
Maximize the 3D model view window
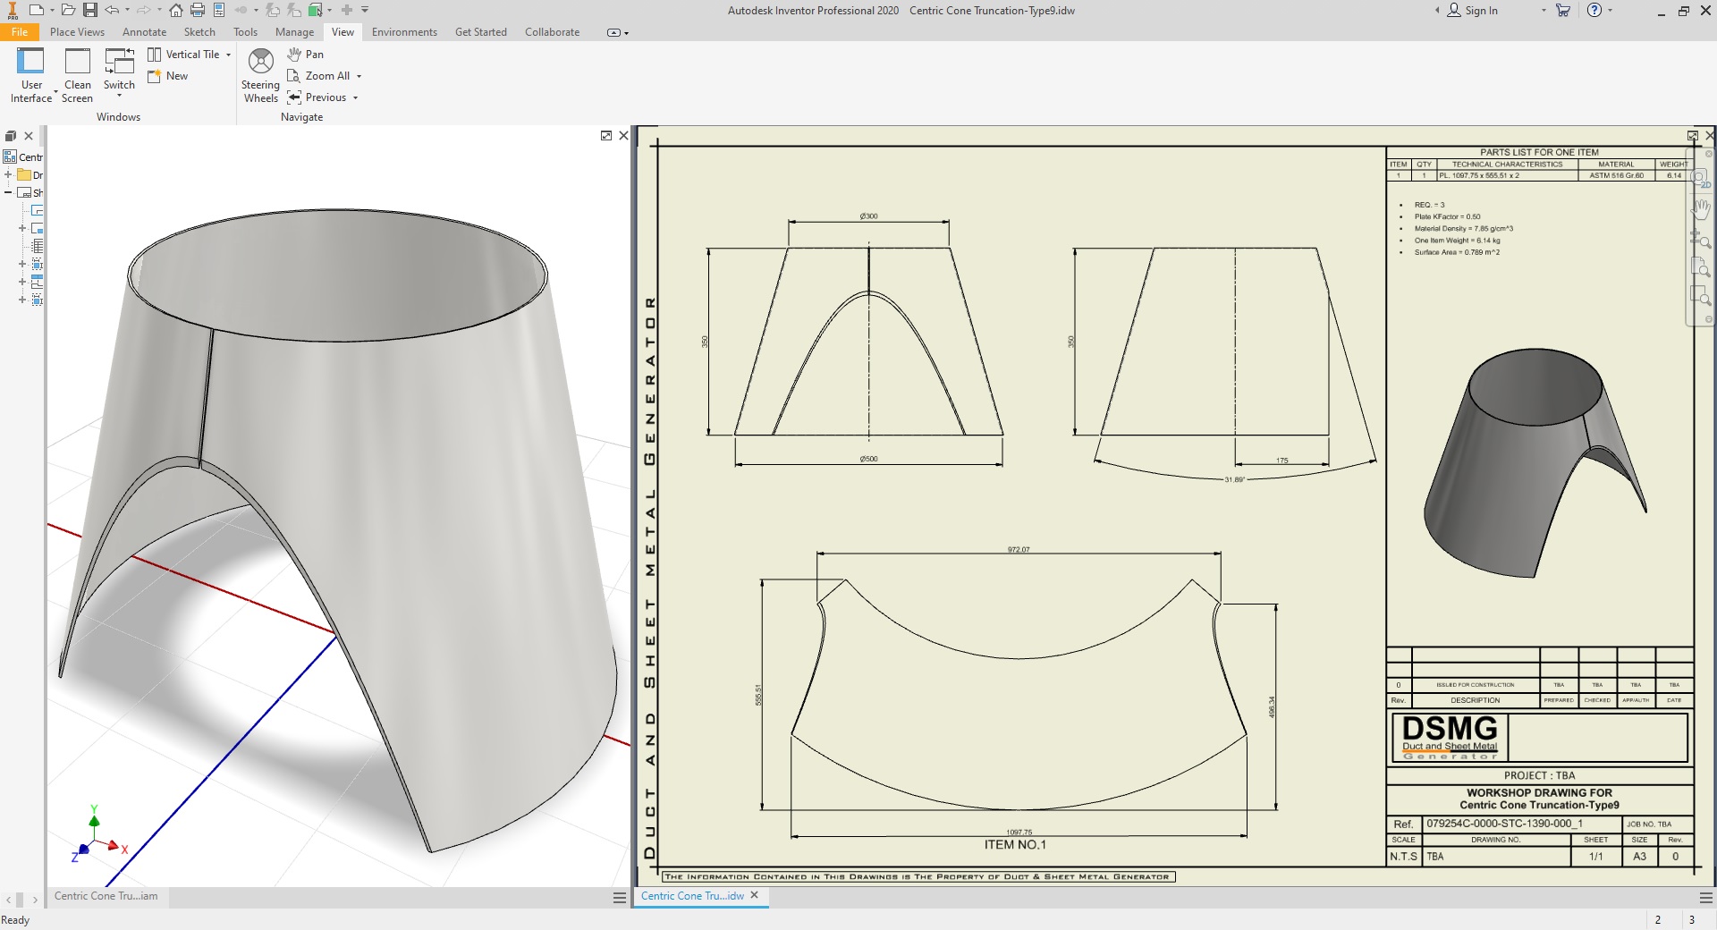606,136
